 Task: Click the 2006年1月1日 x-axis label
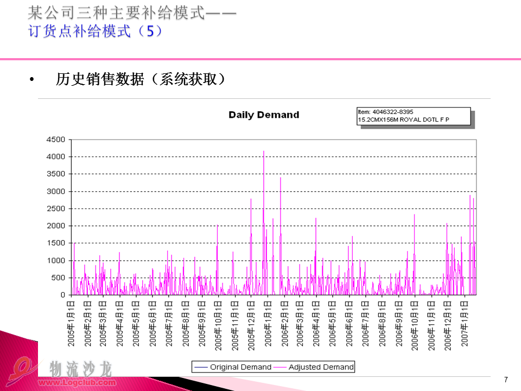pos(268,324)
